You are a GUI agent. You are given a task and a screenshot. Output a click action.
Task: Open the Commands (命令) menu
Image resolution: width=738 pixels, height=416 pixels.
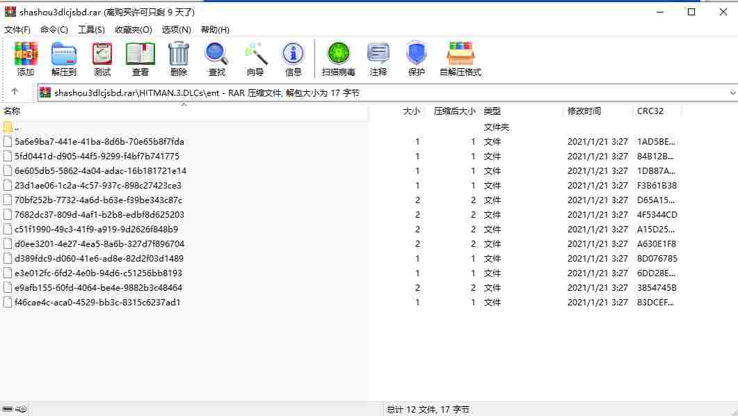54,30
